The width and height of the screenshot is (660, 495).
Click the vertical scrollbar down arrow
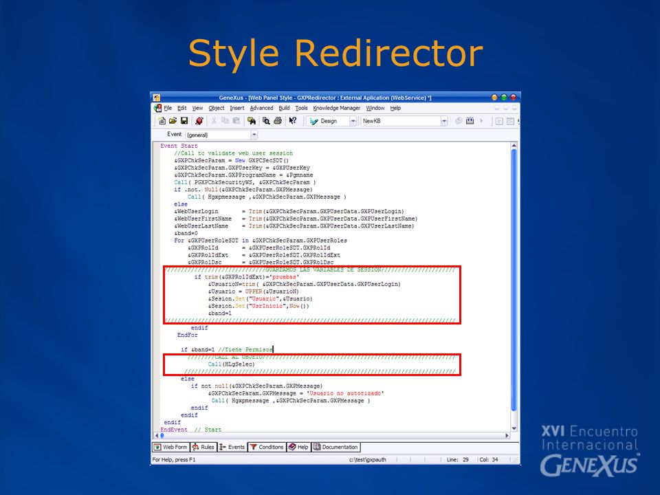514,428
